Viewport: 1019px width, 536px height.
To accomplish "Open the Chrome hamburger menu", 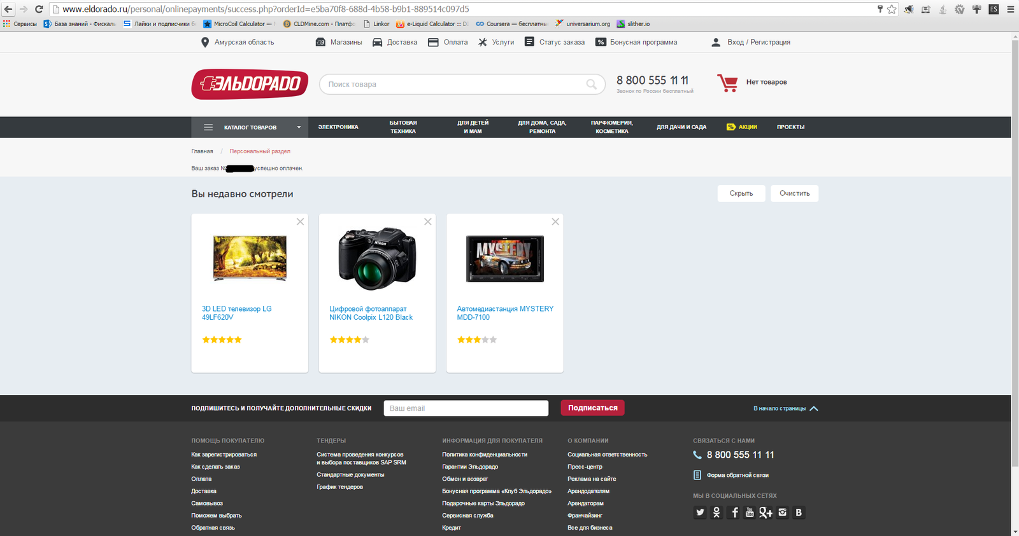I will pyautogui.click(x=1011, y=9).
